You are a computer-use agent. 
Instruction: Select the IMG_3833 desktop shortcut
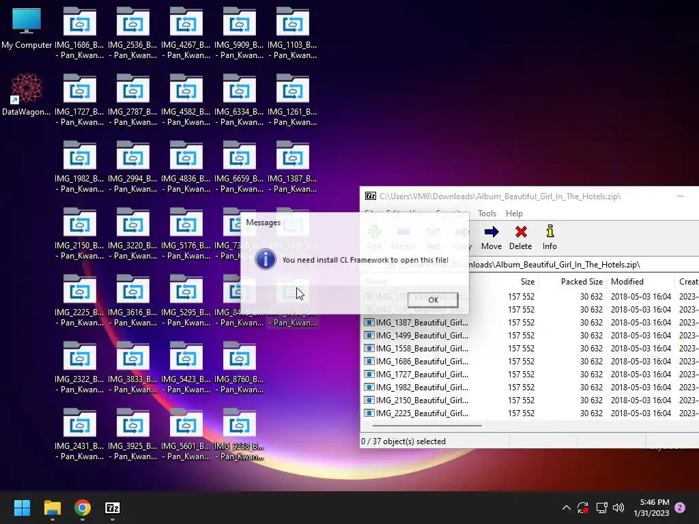pyautogui.click(x=133, y=368)
